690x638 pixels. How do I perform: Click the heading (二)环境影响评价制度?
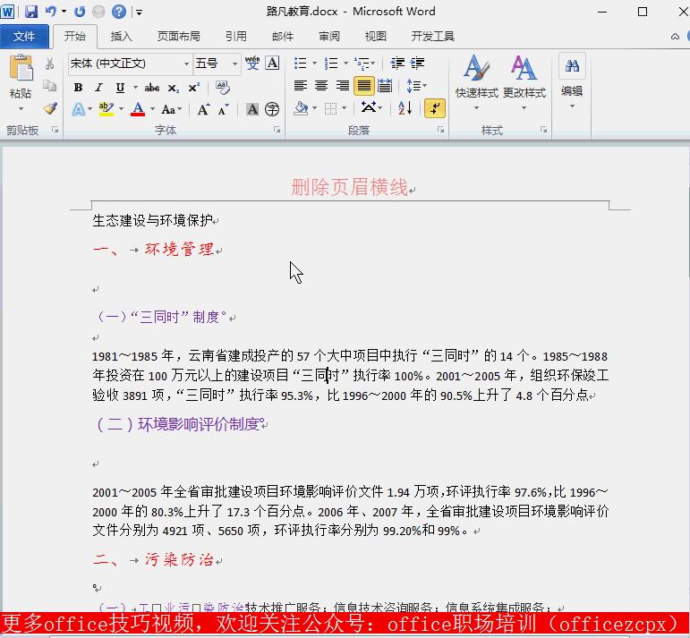(176, 424)
